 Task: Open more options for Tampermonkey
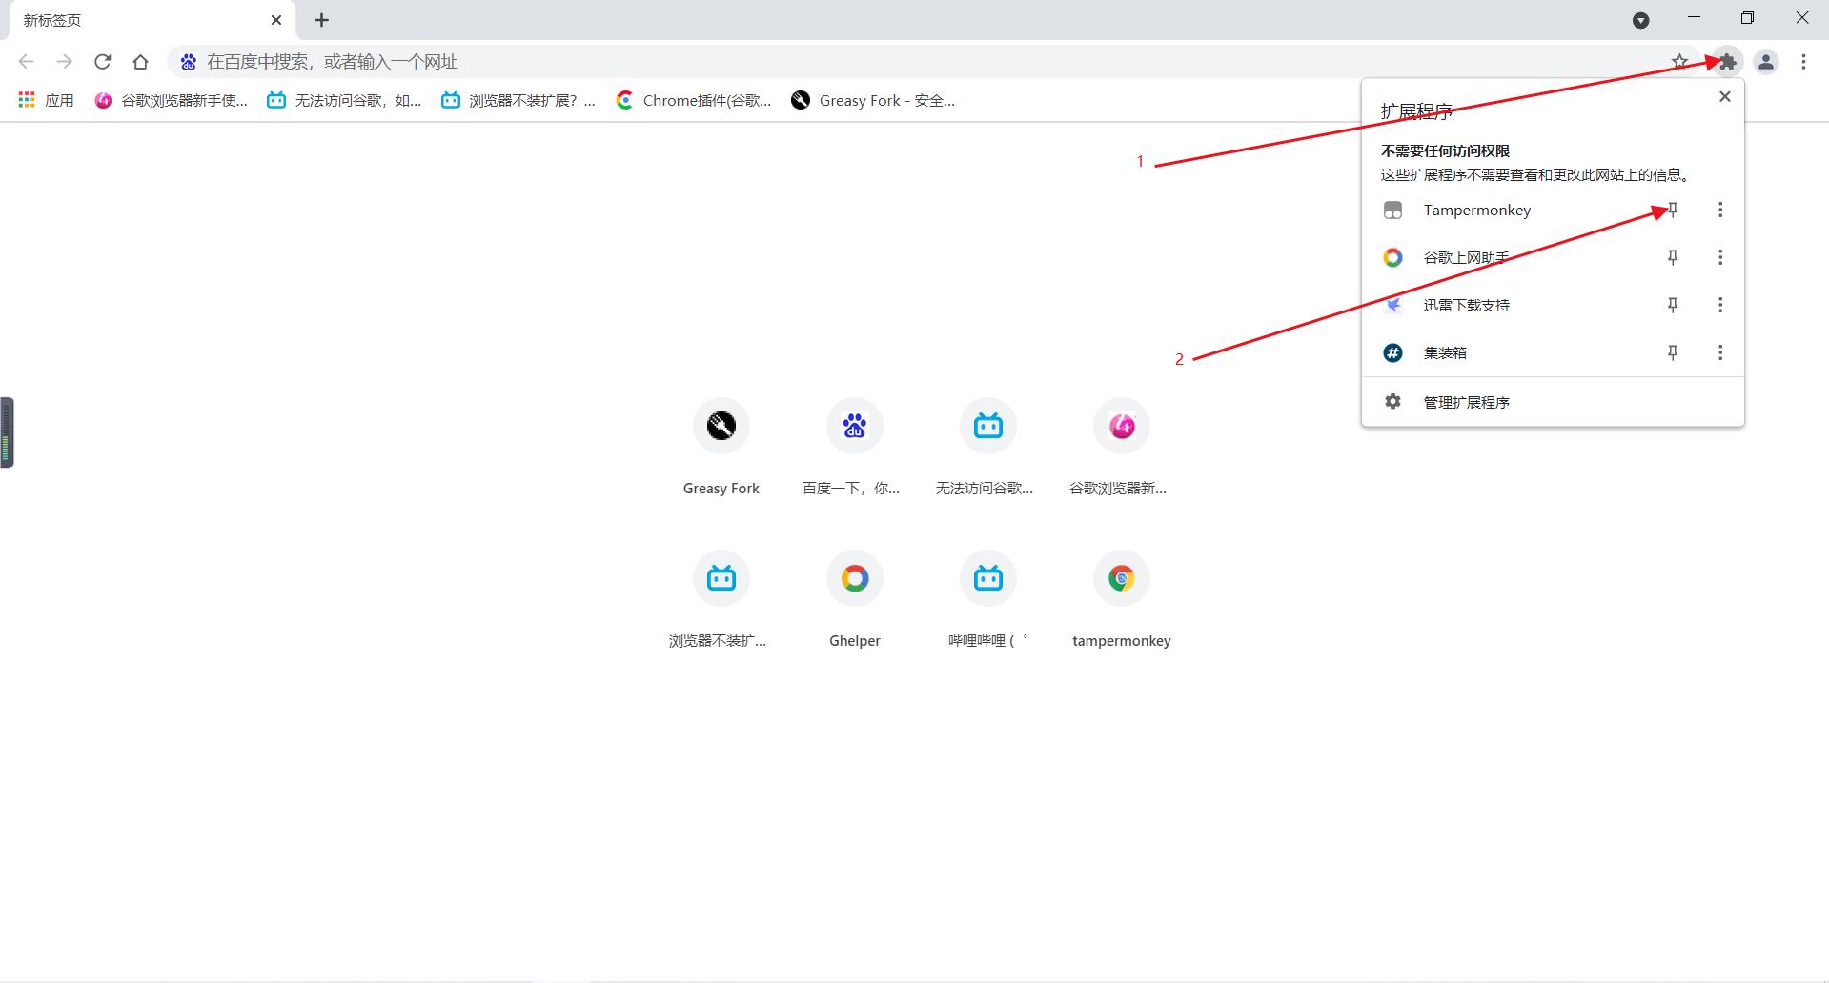pos(1720,210)
